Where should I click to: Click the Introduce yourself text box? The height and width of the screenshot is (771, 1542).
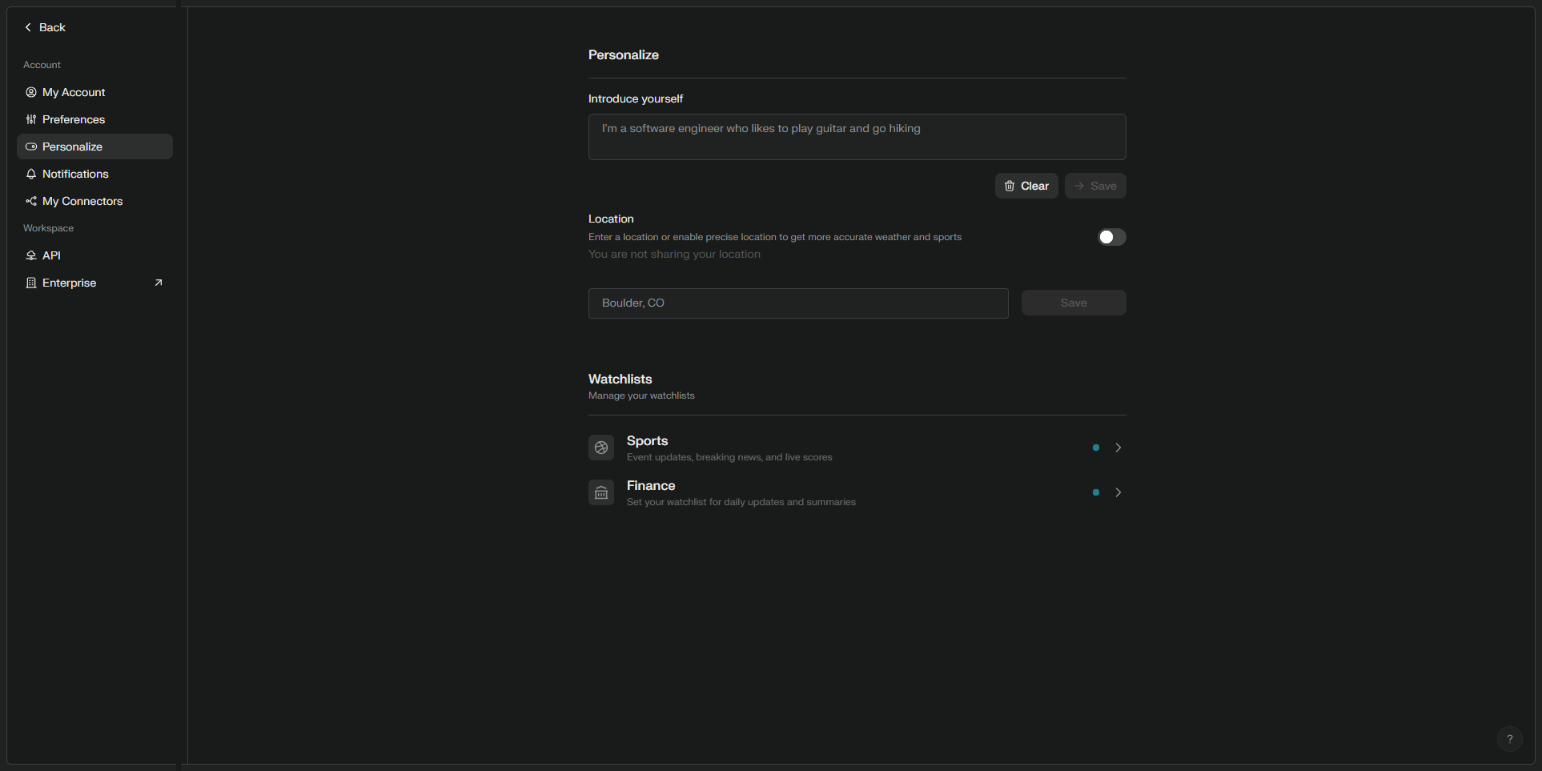857,137
